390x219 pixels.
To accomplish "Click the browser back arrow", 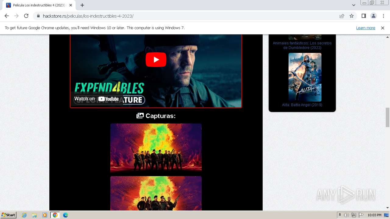I will pyautogui.click(x=7, y=16).
